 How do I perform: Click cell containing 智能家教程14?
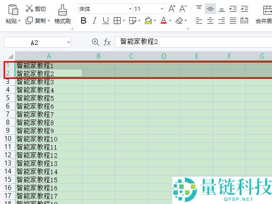tap(49, 171)
